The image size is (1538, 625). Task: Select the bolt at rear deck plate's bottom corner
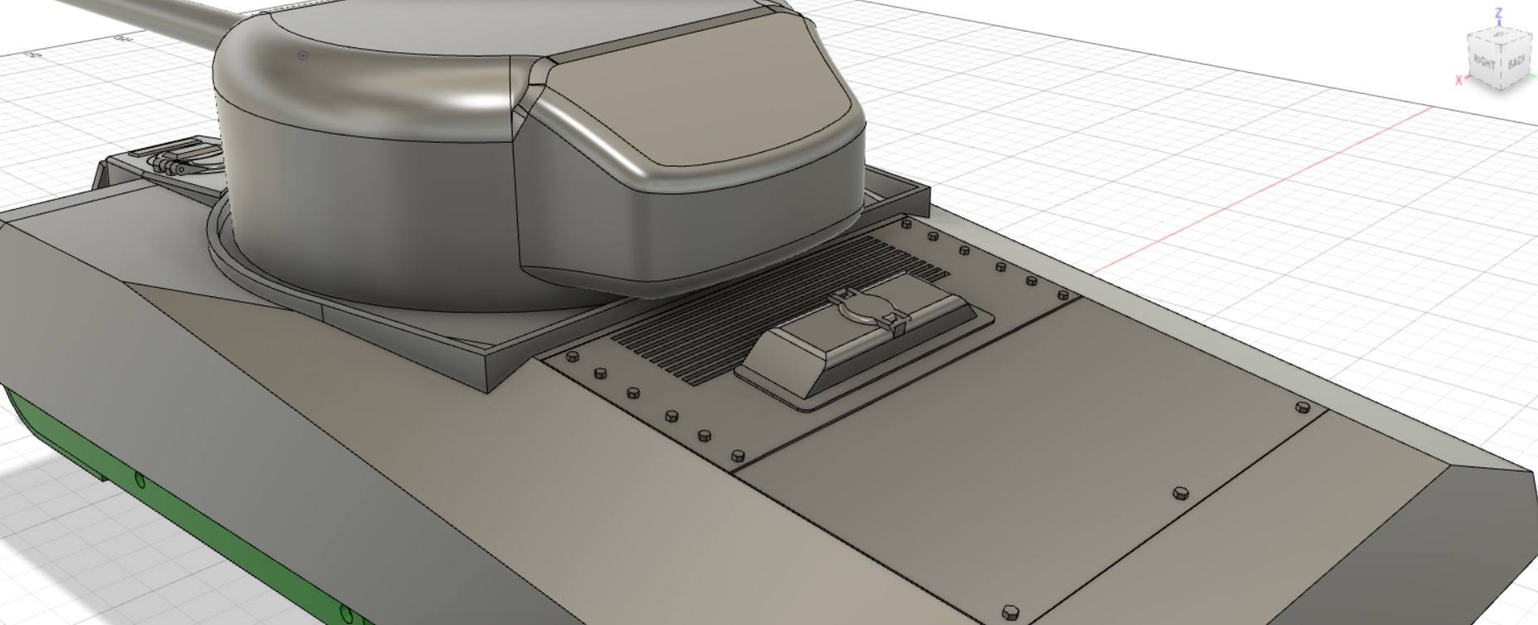[1010, 613]
